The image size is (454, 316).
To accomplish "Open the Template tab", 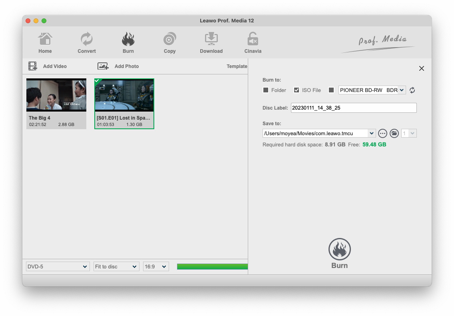I will pyautogui.click(x=237, y=66).
